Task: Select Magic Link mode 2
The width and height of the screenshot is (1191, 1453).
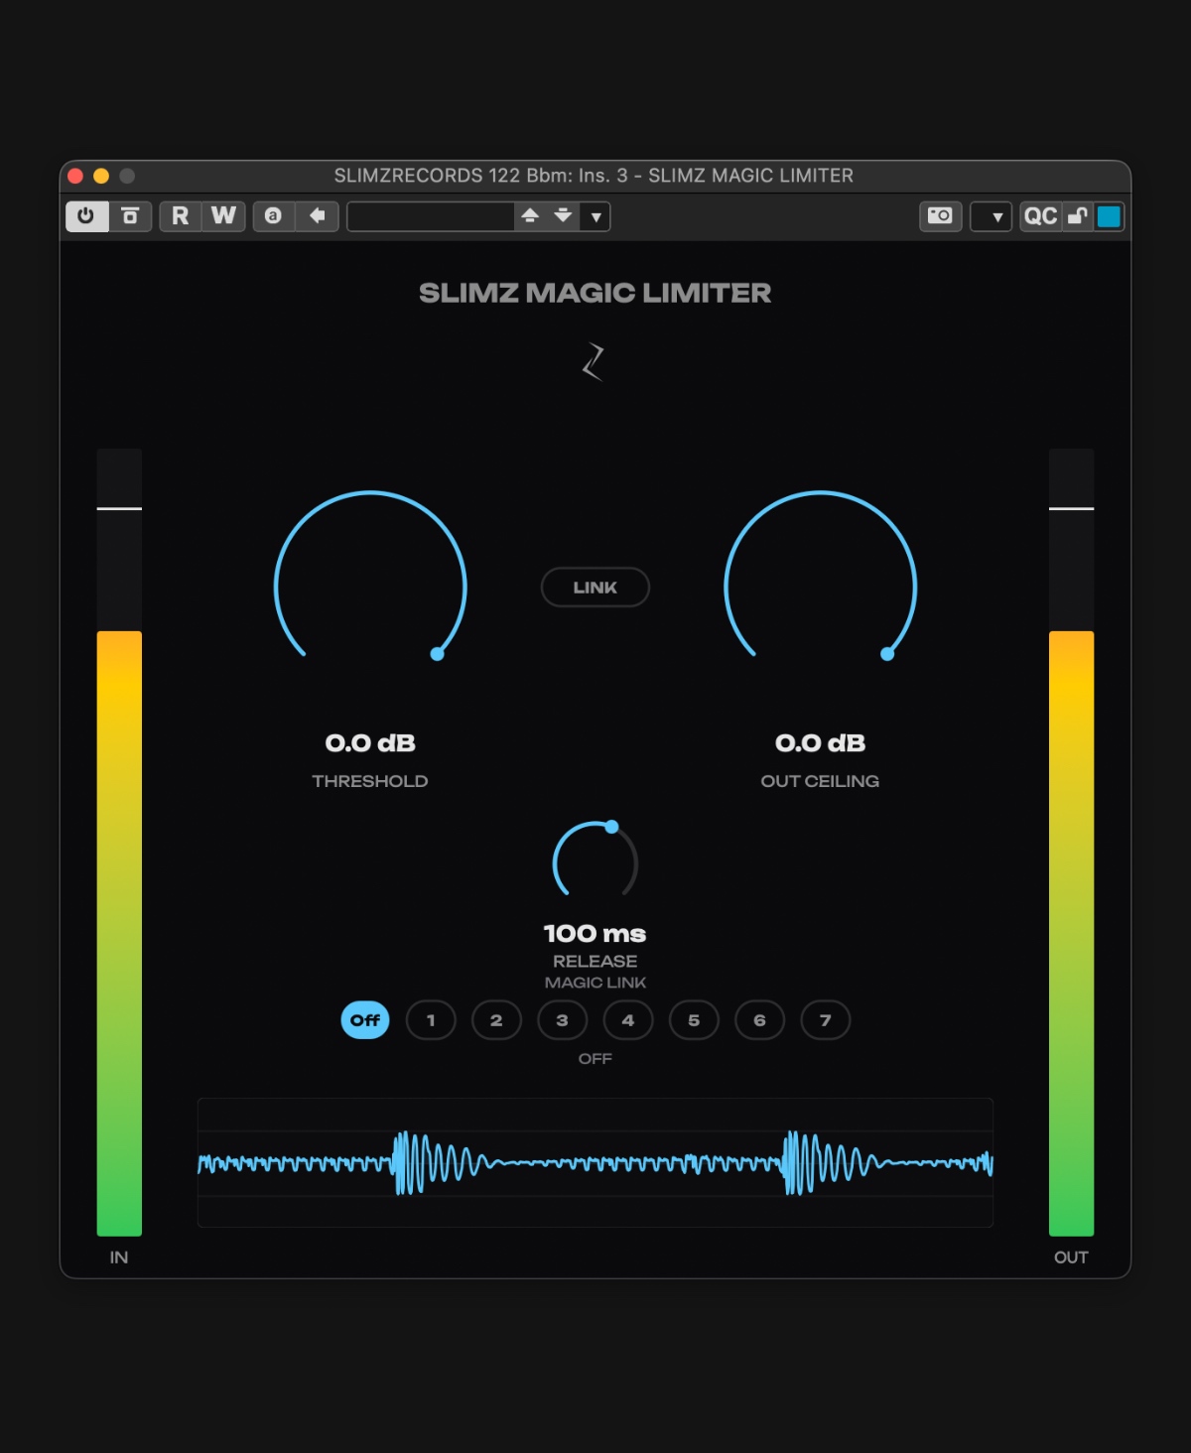Action: click(496, 1020)
